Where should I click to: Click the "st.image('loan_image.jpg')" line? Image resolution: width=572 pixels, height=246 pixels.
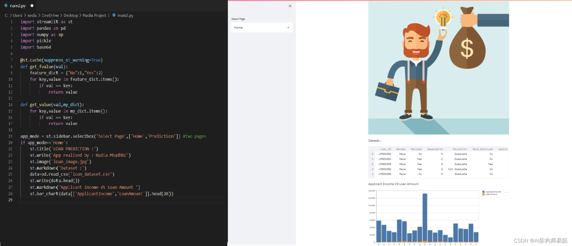coord(60,162)
